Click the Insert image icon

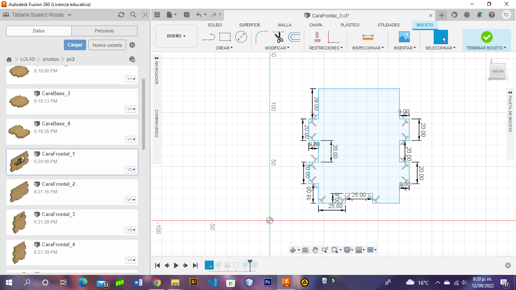tap(404, 37)
